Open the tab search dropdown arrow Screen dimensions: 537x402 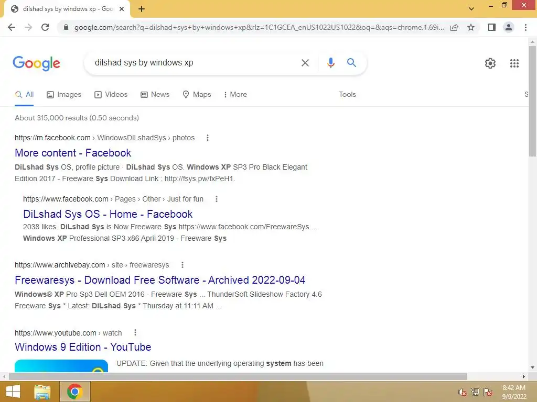pos(471,9)
